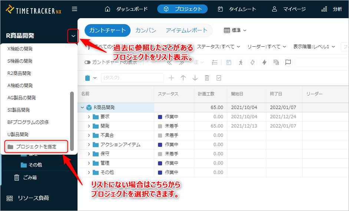Screen dimensions: 349x211
Task: Click the flag icon in the toolbar
Action: (x=288, y=62)
